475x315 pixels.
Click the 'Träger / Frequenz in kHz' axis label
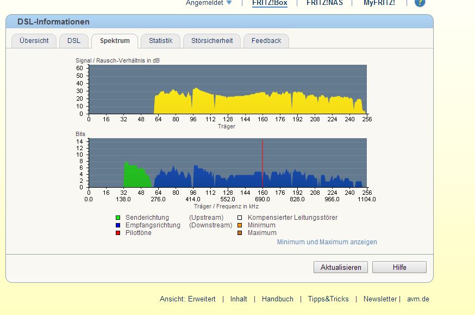226,206
